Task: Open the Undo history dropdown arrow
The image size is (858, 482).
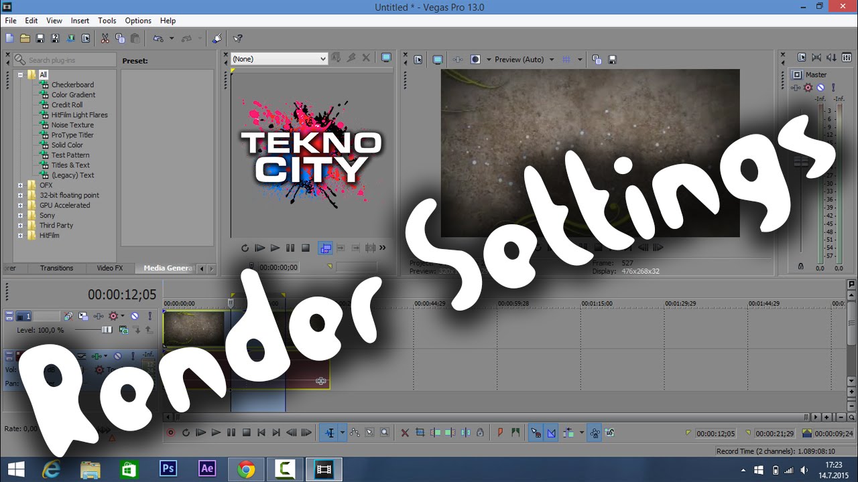Action: [172, 39]
